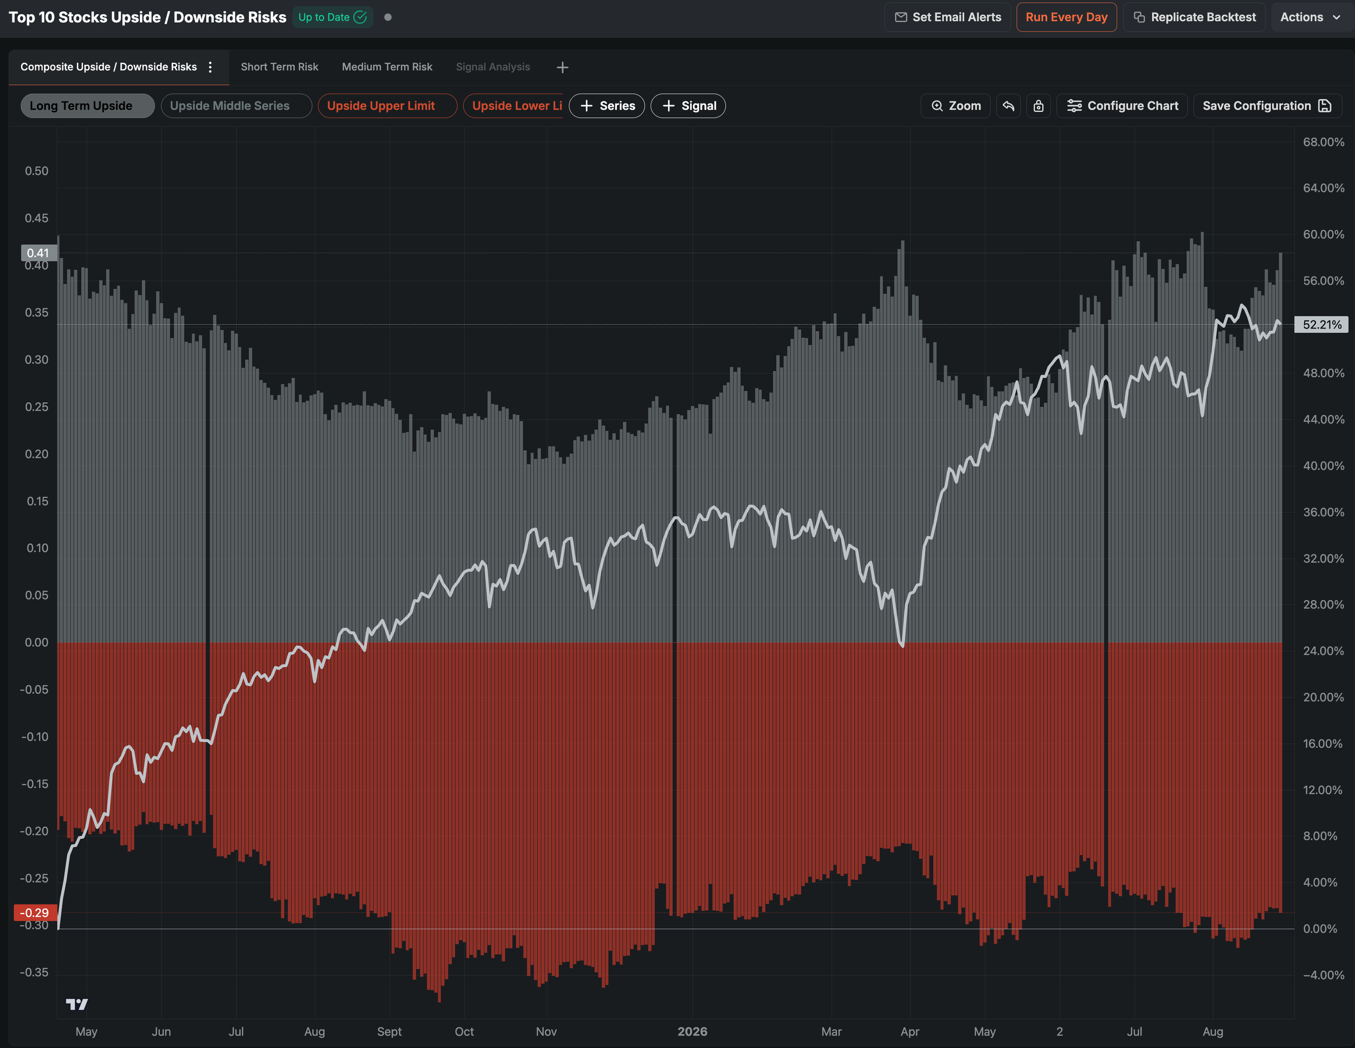Image resolution: width=1355 pixels, height=1048 pixels.
Task: Click the Up to Date checkmark badge
Action: [x=333, y=17]
